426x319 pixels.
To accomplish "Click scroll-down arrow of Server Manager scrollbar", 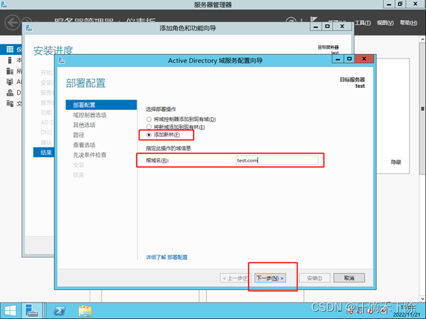I will click(x=422, y=299).
